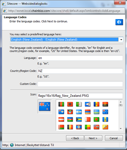The height and width of the screenshot is (150, 127).
Task: Click the New Zealand flag preview
Action: click(45, 106)
